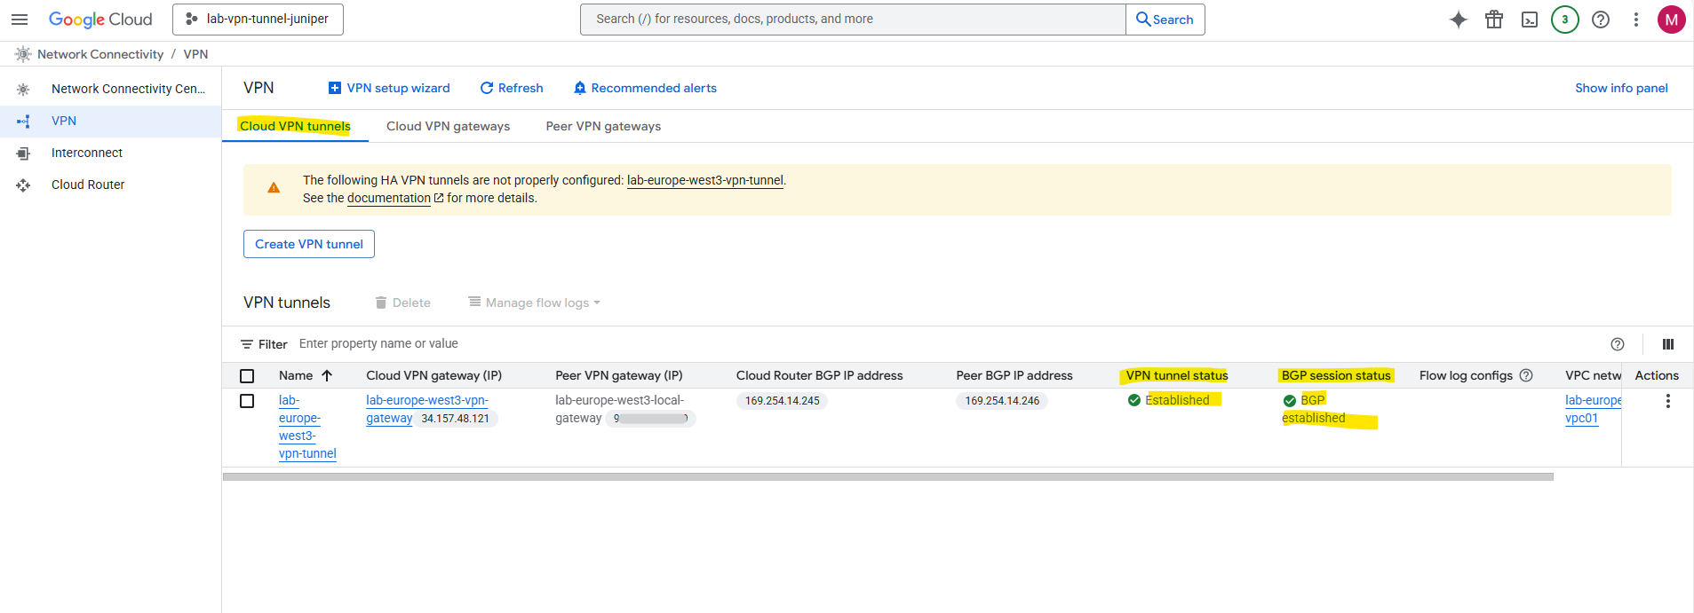The image size is (1694, 613).
Task: Switch to Peer VPN gateways tab
Action: tap(603, 126)
